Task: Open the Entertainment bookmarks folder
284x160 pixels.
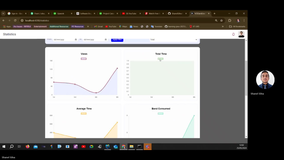Action: tap(40, 26)
